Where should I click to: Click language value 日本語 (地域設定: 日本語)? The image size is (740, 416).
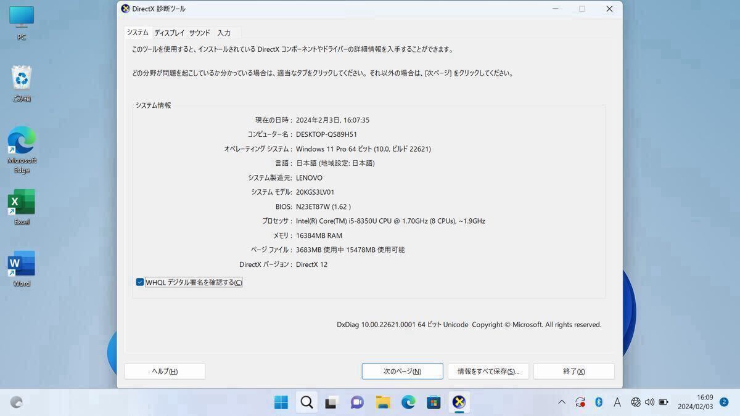(335, 163)
